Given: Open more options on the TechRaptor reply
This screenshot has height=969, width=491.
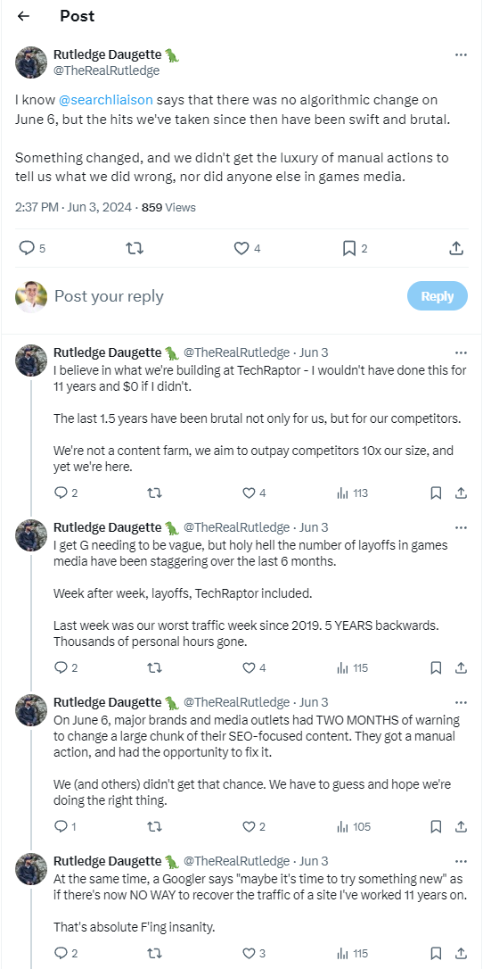Looking at the screenshot, I should (461, 352).
